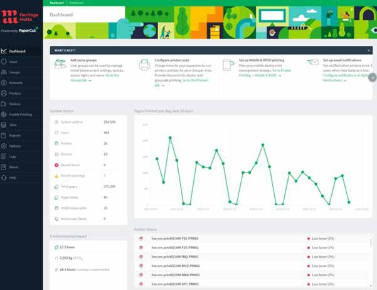377x290 pixels.
Task: Follow the 'Go to the Printers tab' link
Action: pyautogui.click(x=181, y=83)
